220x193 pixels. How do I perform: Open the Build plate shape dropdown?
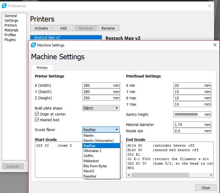[101, 108]
